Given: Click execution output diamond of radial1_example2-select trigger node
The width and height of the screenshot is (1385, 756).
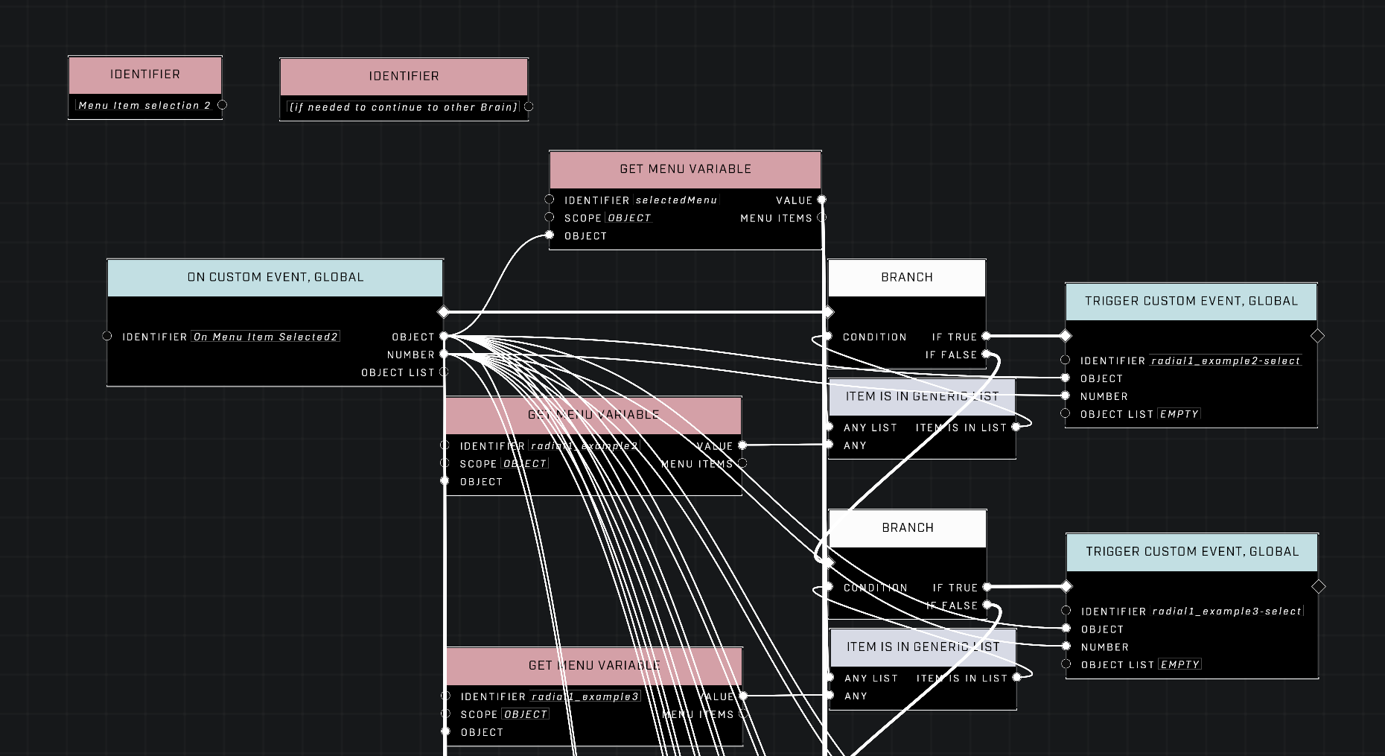Looking at the screenshot, I should (1317, 336).
